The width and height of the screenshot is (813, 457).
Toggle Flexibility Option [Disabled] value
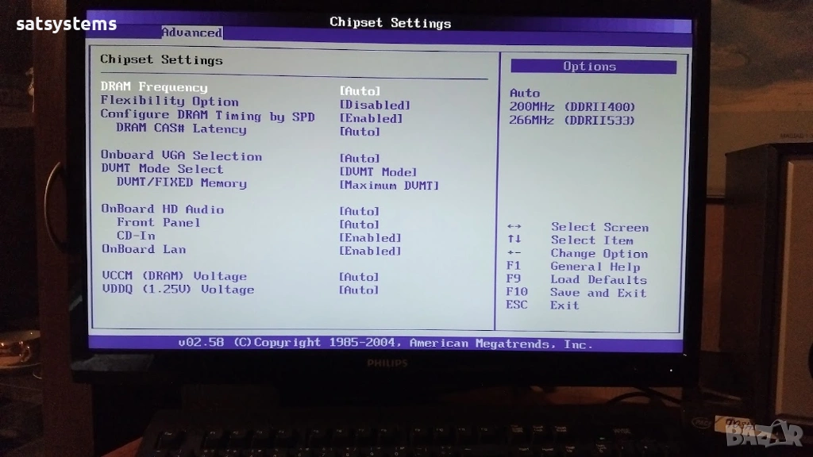374,105
